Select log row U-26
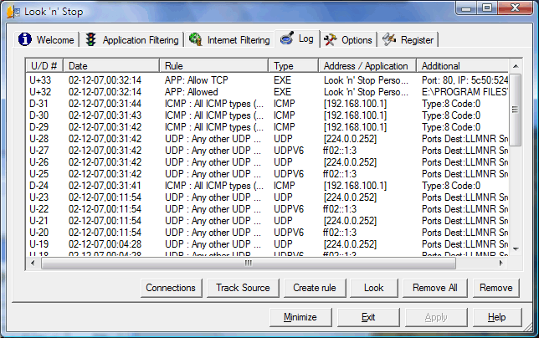The width and height of the screenshot is (539, 338). click(x=268, y=161)
